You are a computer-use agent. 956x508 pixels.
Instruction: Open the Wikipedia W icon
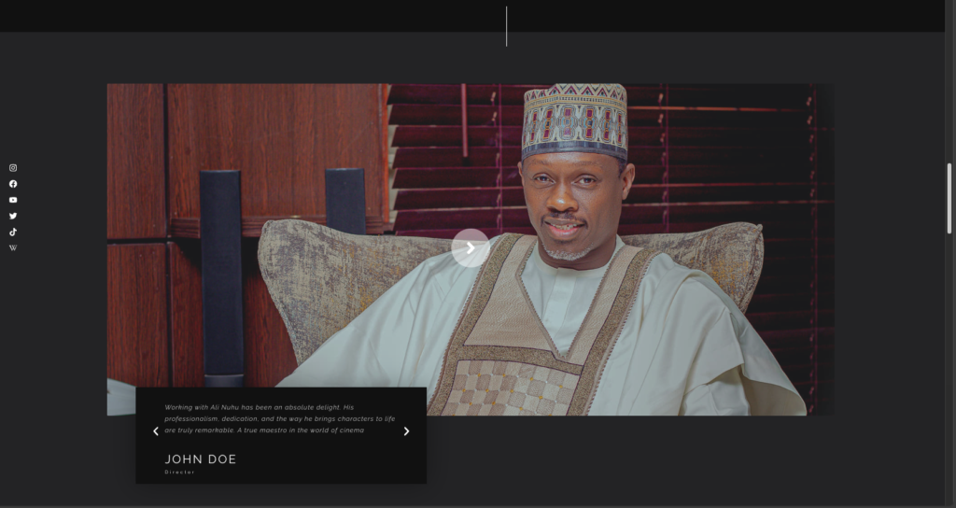coord(13,247)
